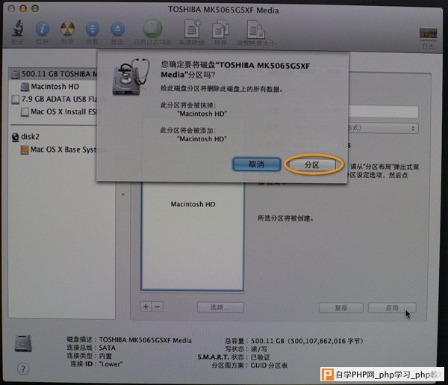The image size is (448, 385).
Task: Click the New Image toolbar icon
Action: click(x=193, y=28)
